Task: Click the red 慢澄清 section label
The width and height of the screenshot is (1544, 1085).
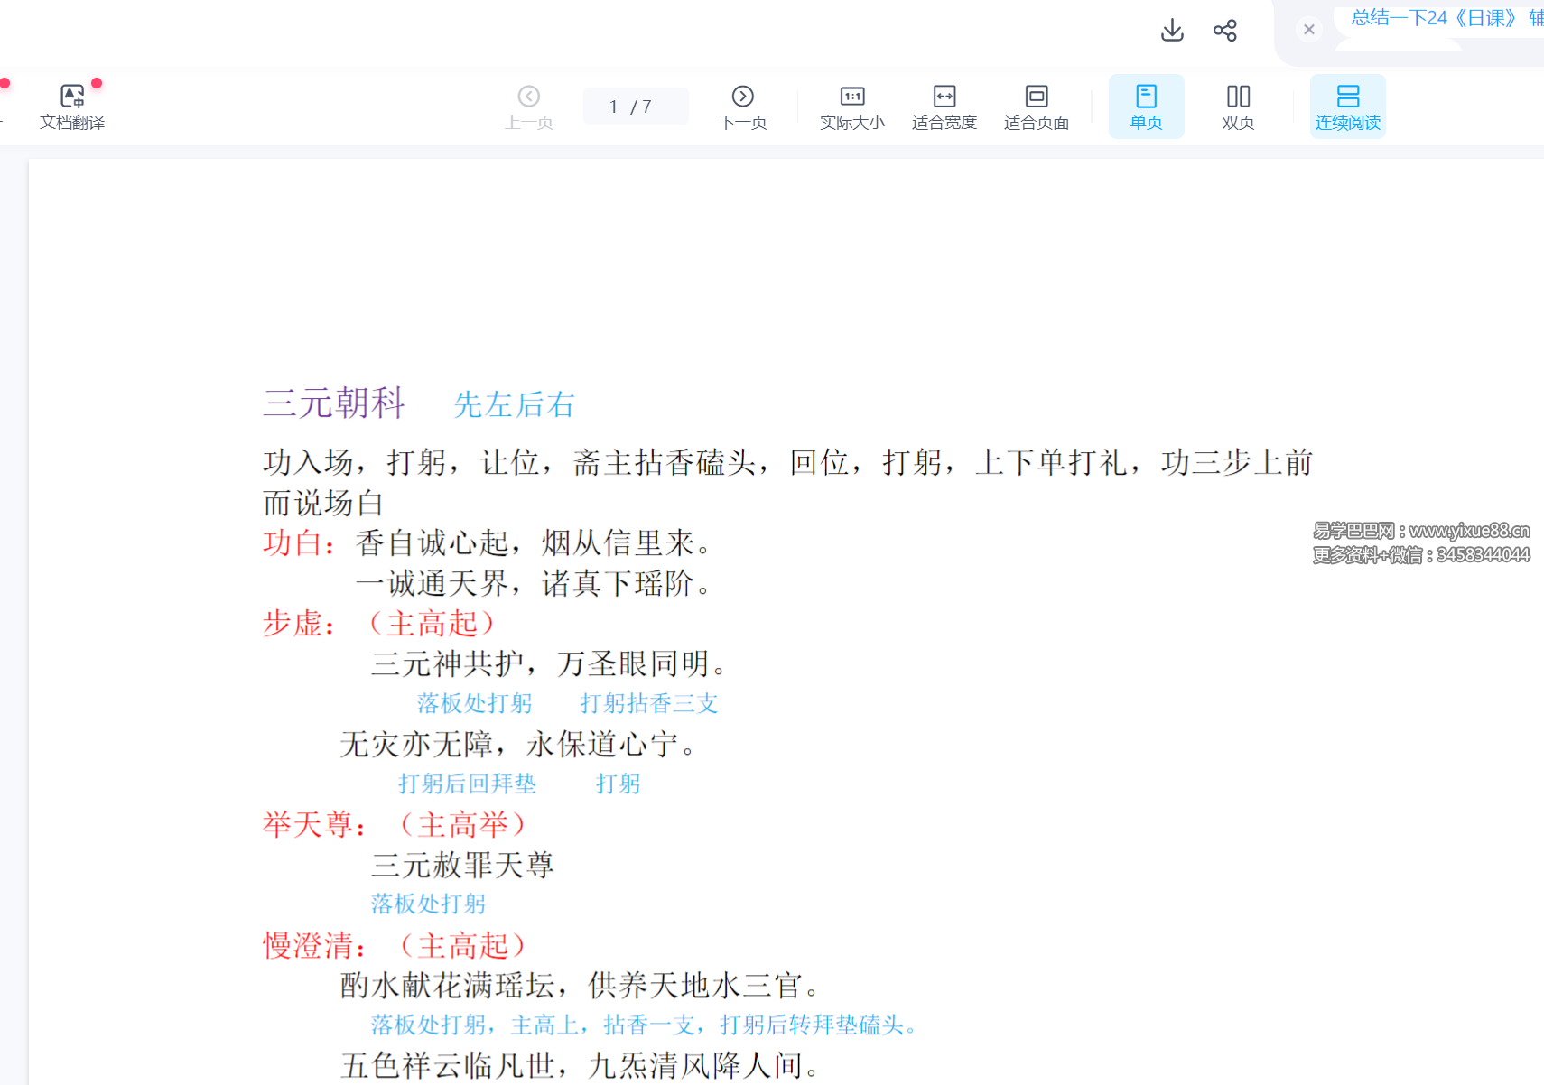Action: [x=313, y=946]
